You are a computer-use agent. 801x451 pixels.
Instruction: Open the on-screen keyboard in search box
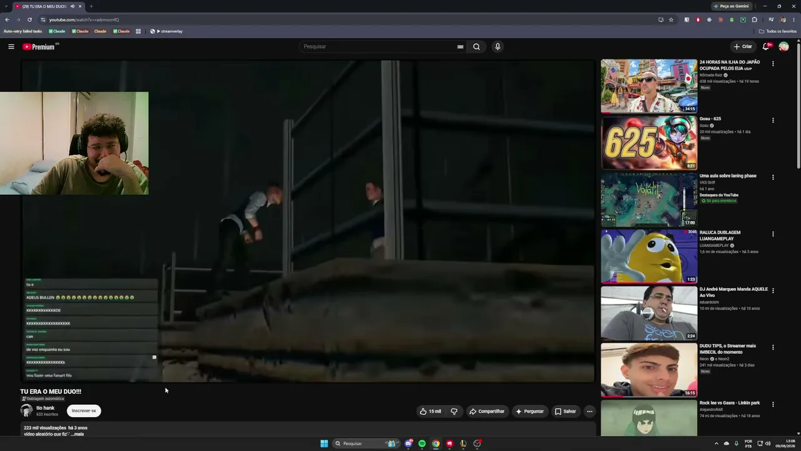(x=460, y=46)
